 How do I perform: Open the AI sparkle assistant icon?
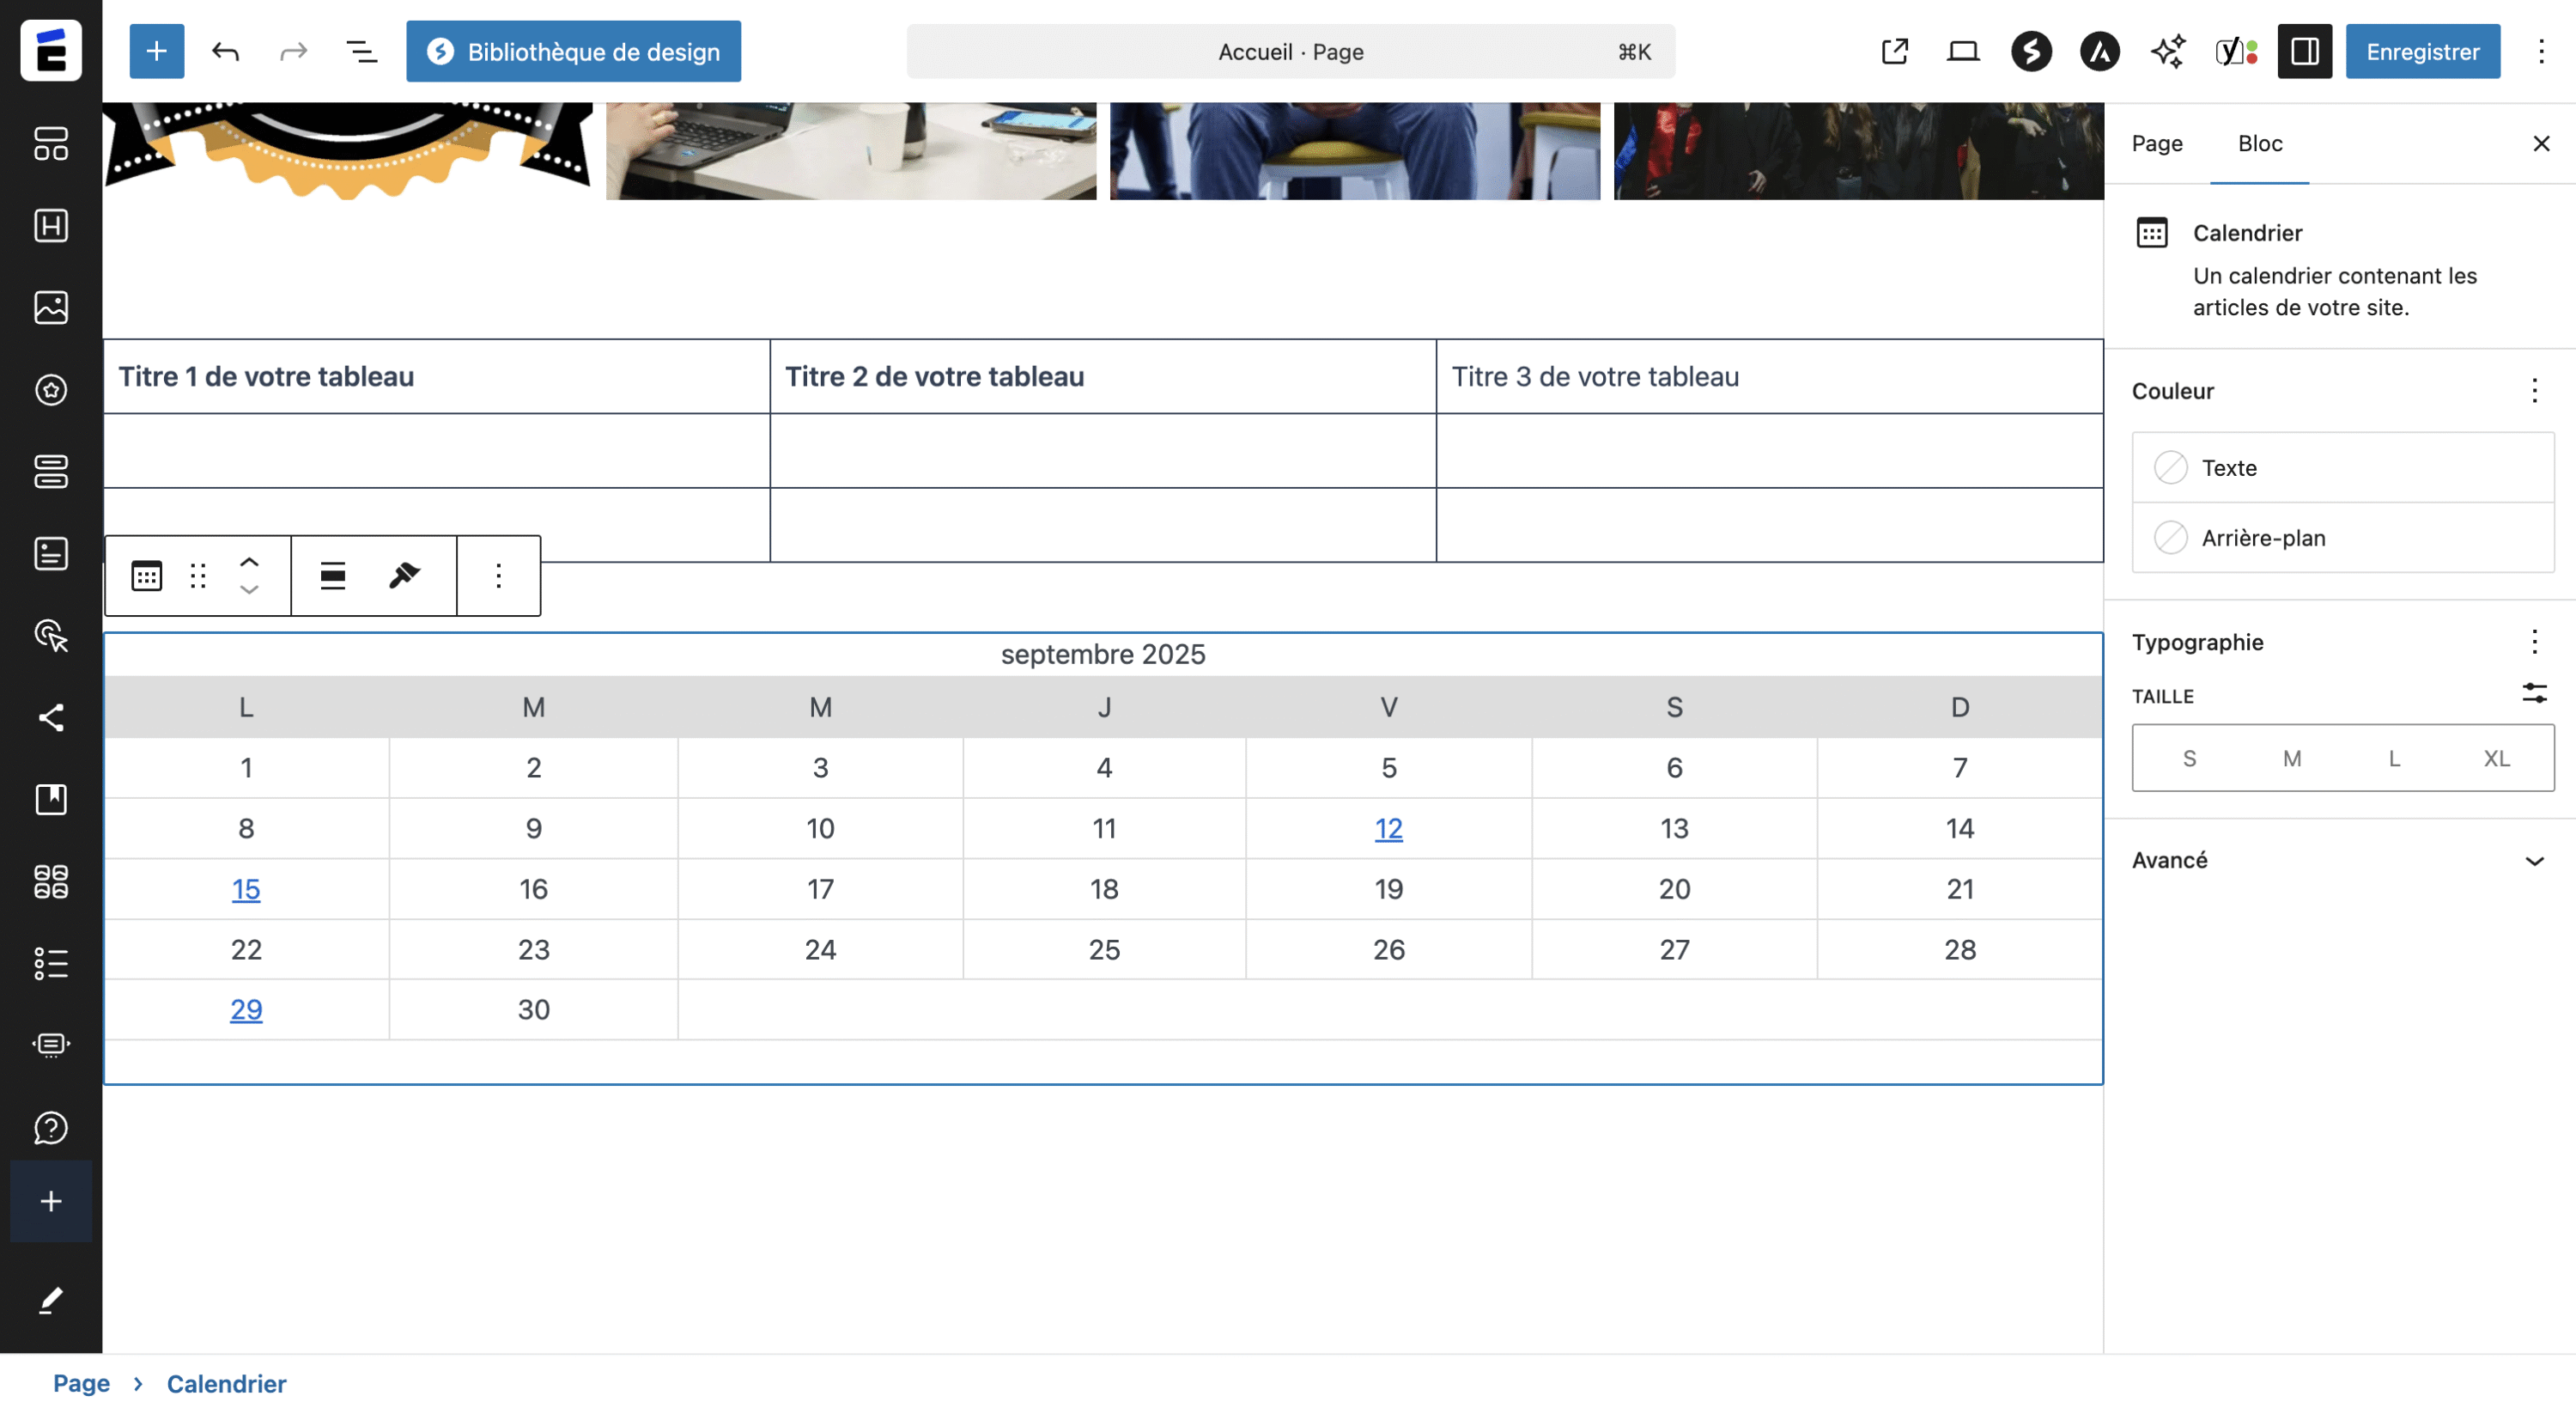pyautogui.click(x=2167, y=51)
